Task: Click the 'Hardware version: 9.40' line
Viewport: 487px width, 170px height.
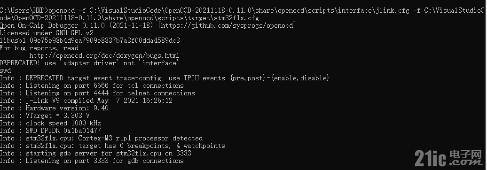Action: click(x=54, y=108)
